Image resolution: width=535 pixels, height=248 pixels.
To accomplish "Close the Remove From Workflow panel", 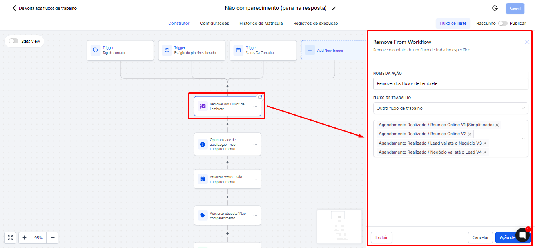I will 527,42.
